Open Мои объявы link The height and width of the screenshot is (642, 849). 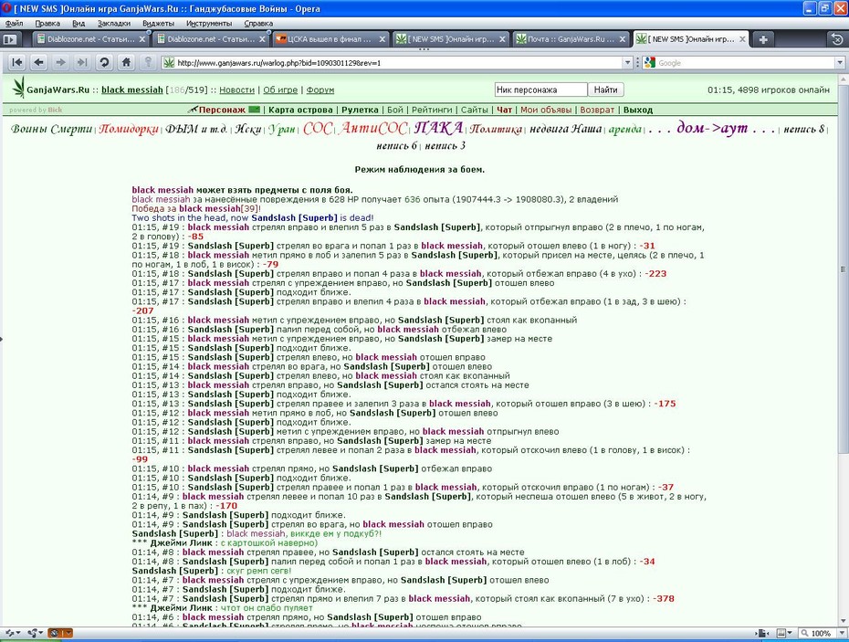[x=546, y=110]
